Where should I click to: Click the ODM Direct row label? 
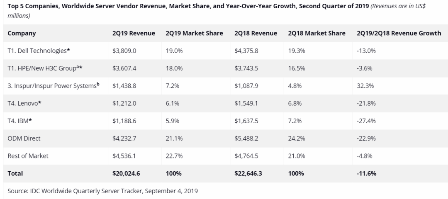[x=24, y=138]
